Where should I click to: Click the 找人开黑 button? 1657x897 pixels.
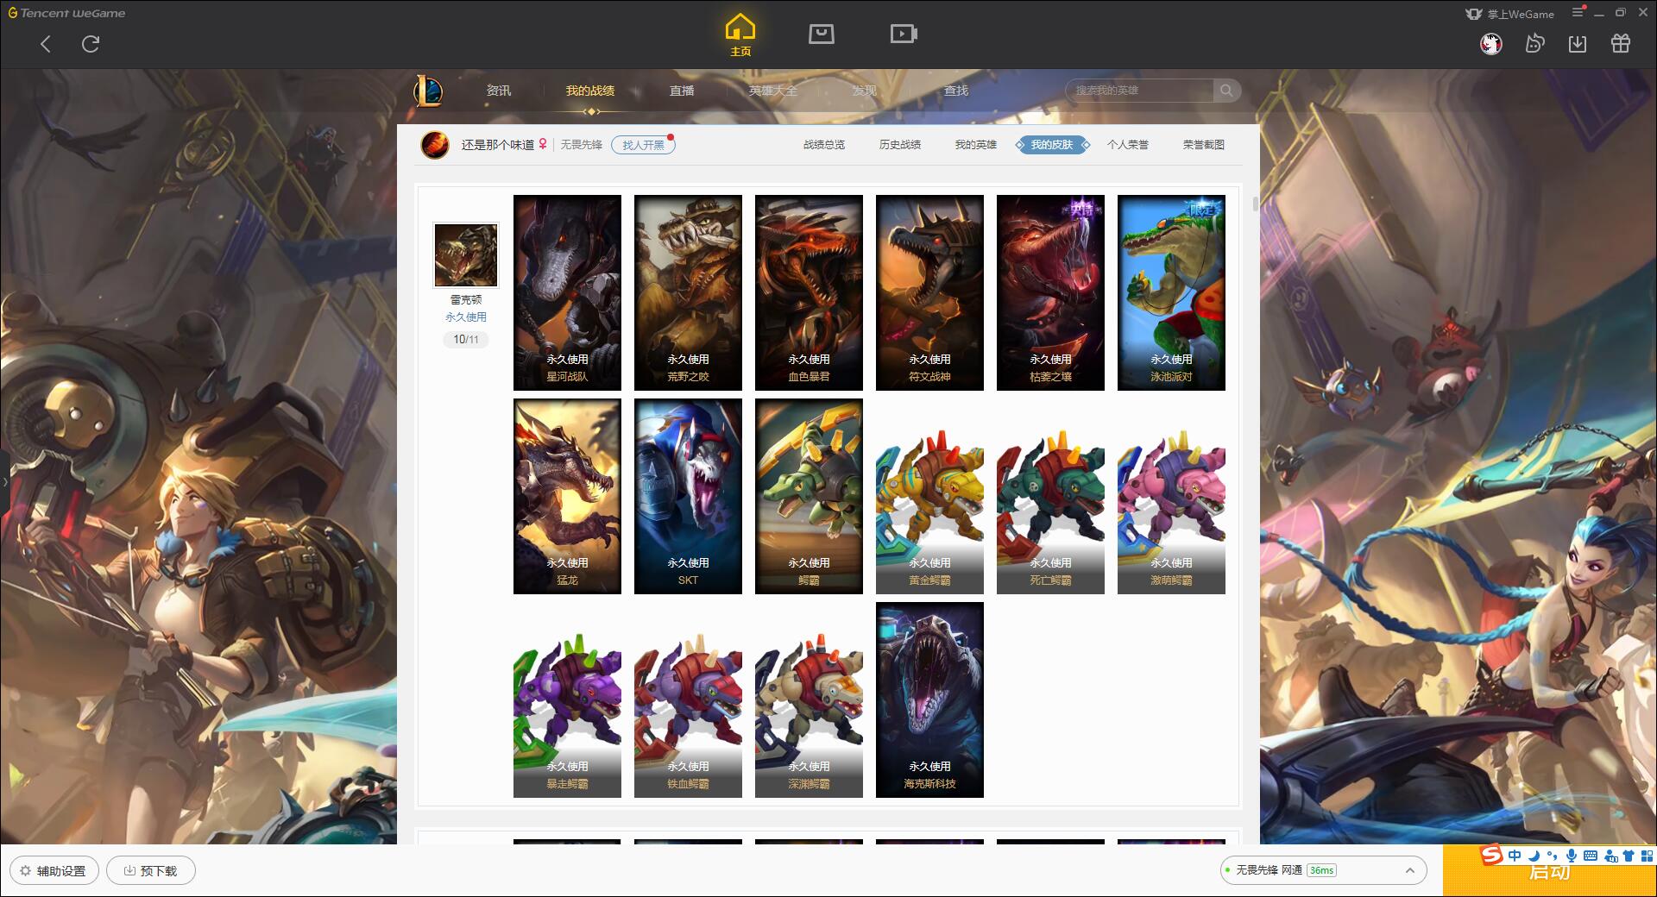pyautogui.click(x=643, y=145)
